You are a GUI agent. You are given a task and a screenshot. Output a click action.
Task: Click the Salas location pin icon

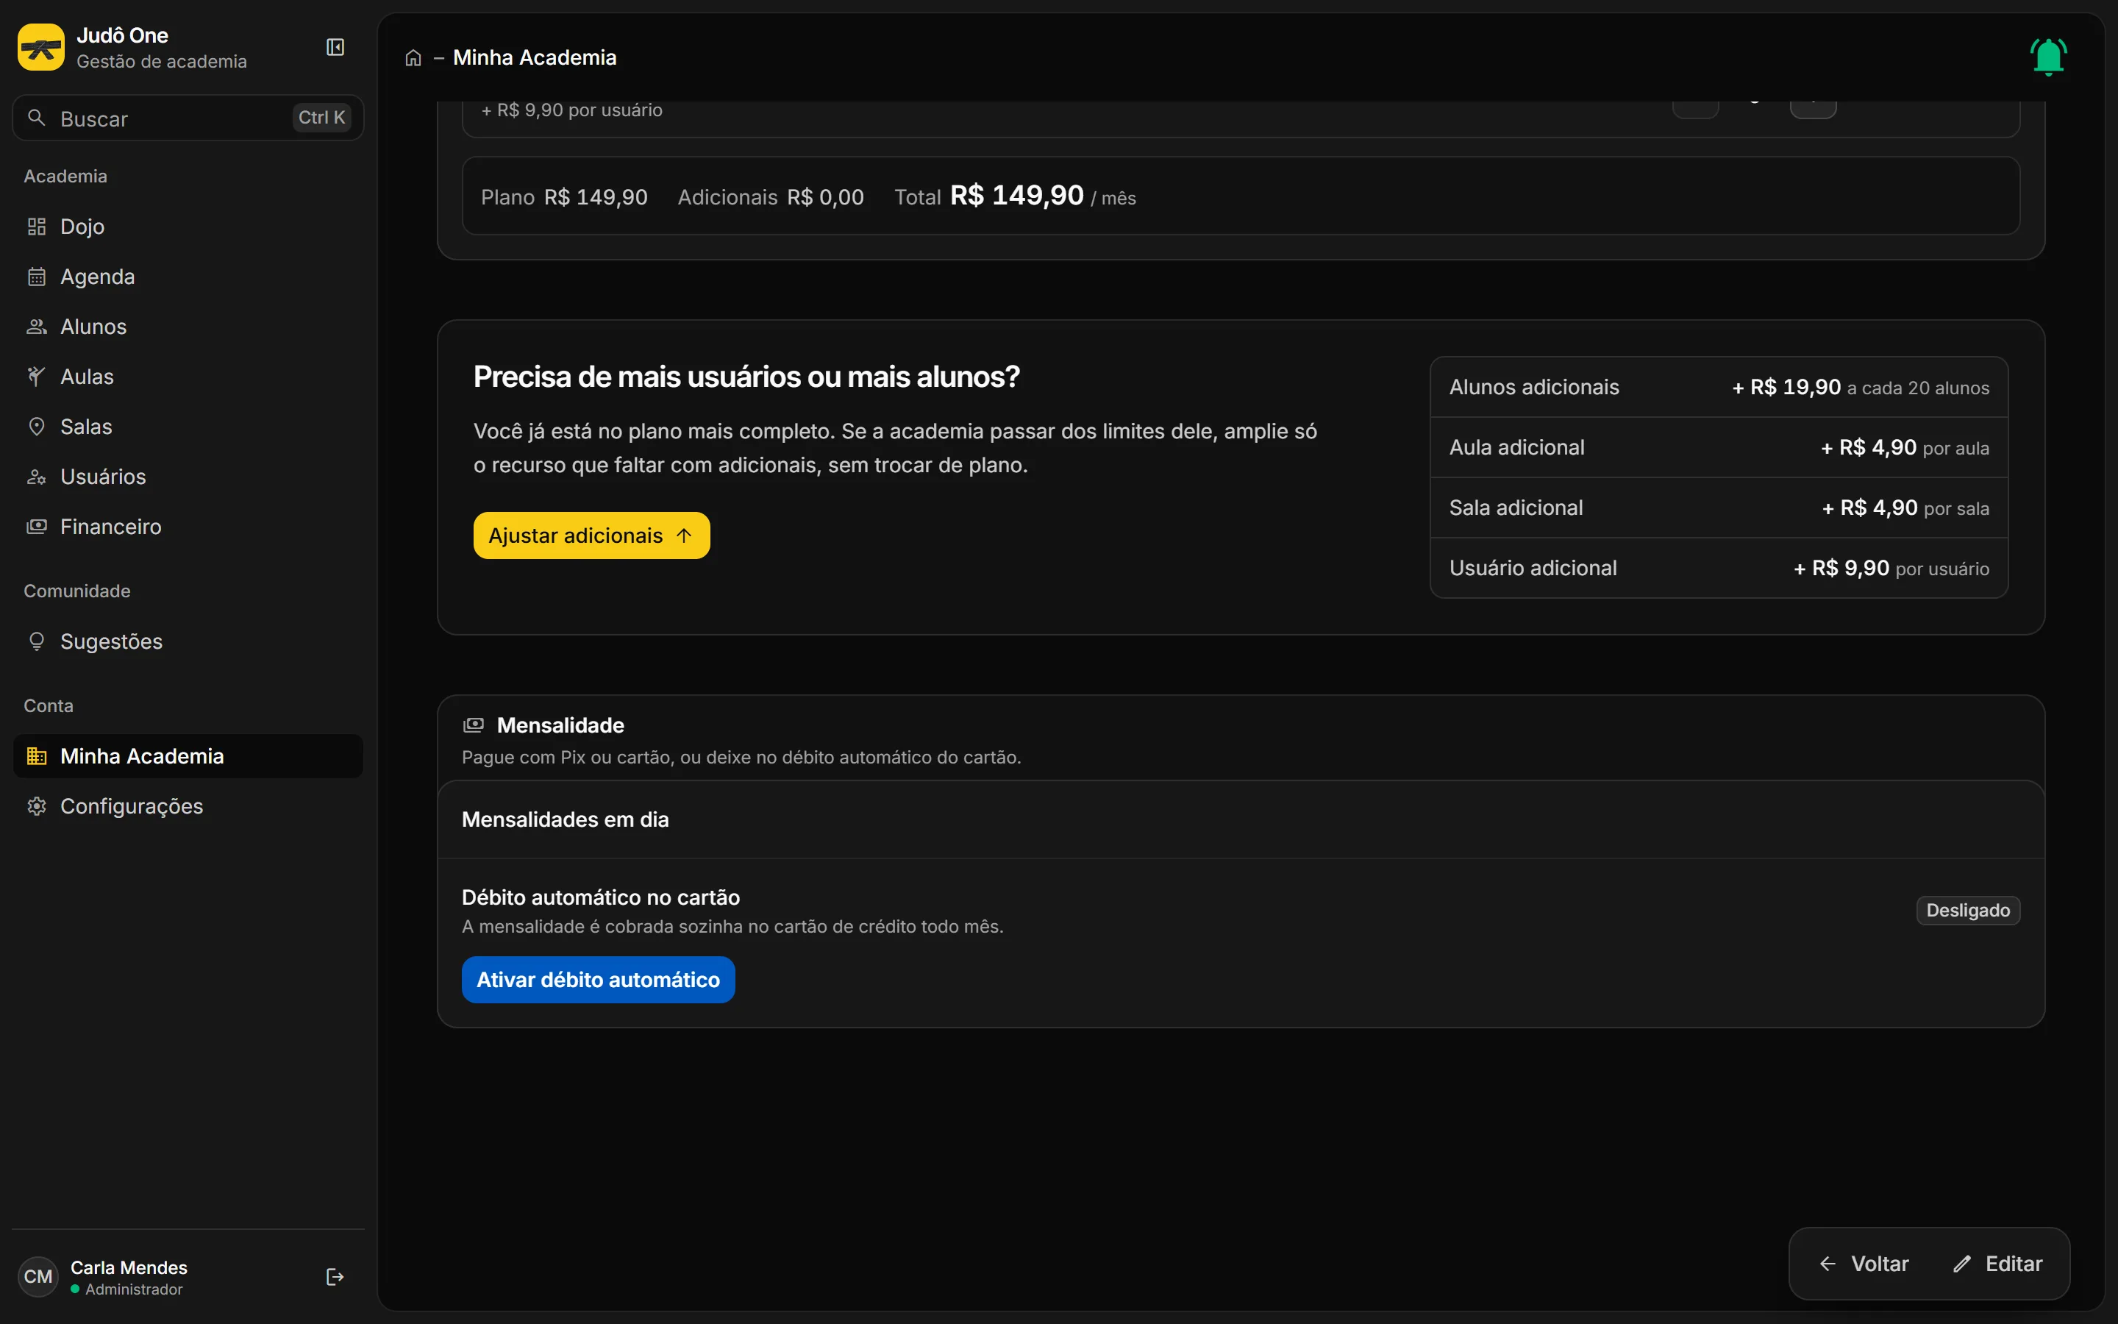[37, 427]
